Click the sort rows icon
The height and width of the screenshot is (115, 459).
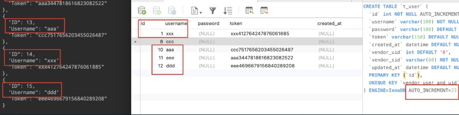click(x=228, y=11)
